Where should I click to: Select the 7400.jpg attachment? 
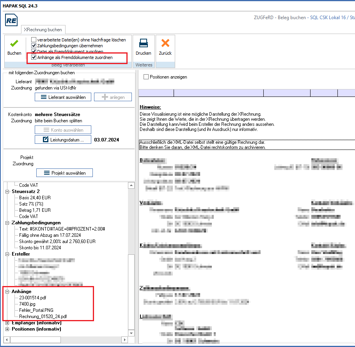[27, 304]
